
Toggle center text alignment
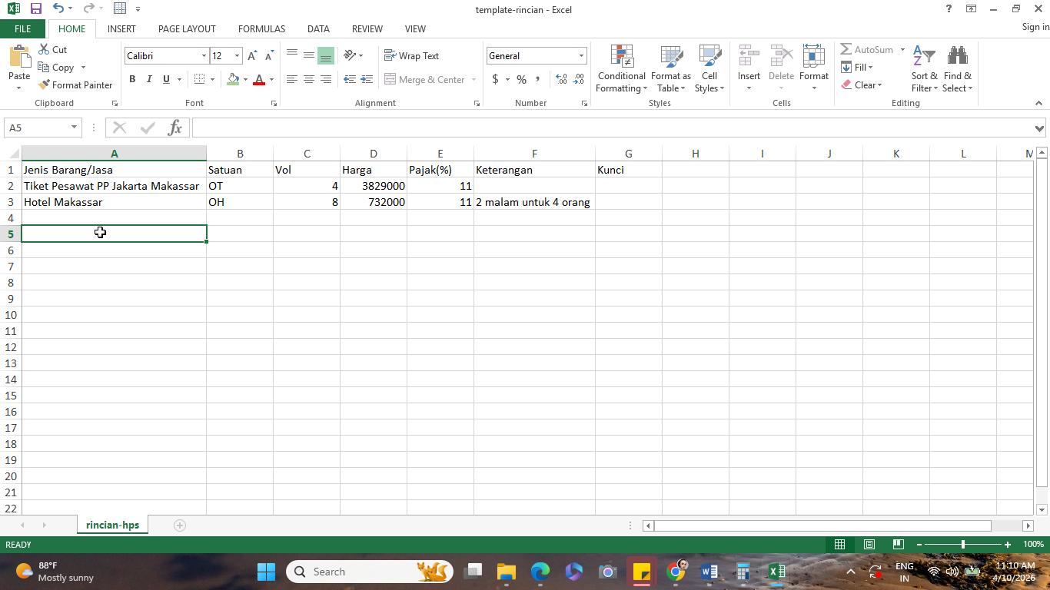tap(308, 79)
